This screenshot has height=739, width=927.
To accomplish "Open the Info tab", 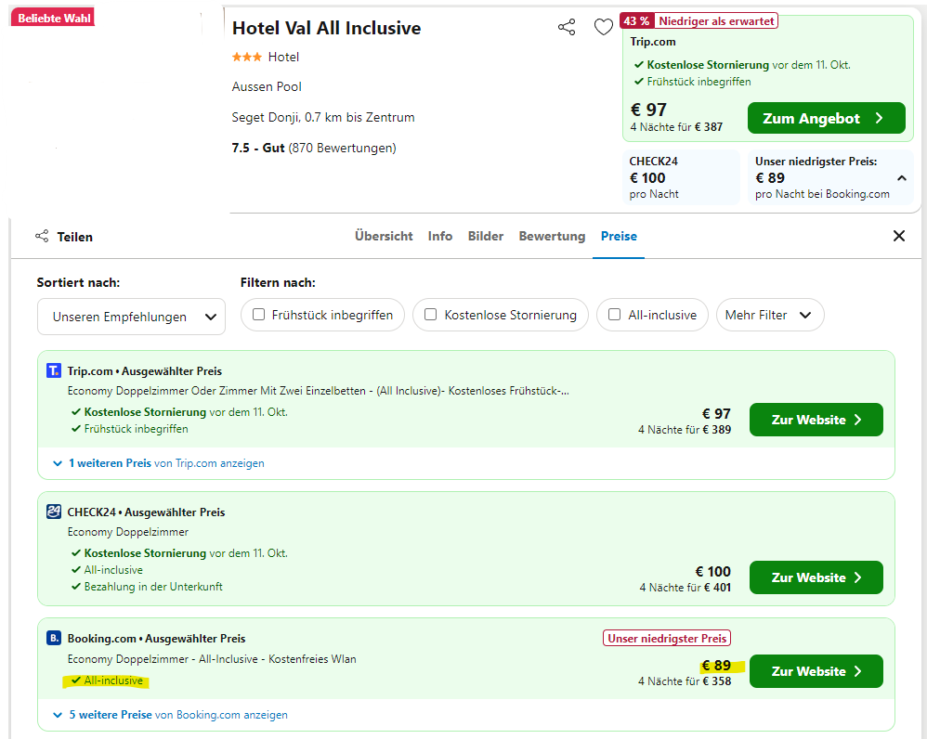I will (x=440, y=237).
